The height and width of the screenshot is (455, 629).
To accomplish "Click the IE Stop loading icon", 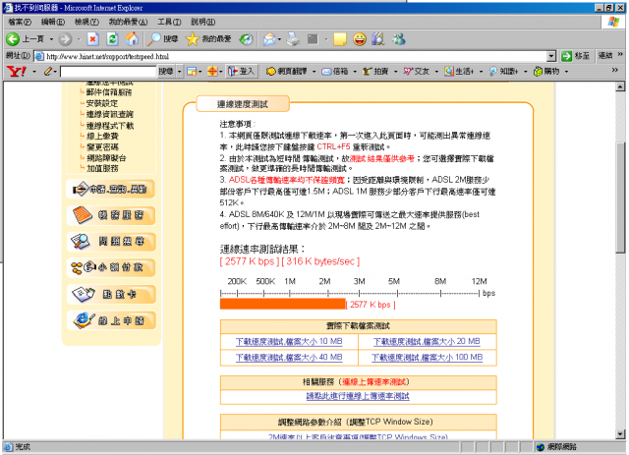I will click(92, 39).
